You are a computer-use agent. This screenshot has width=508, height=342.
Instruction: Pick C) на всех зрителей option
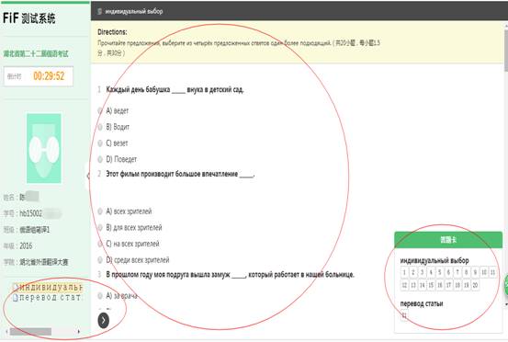coord(100,244)
